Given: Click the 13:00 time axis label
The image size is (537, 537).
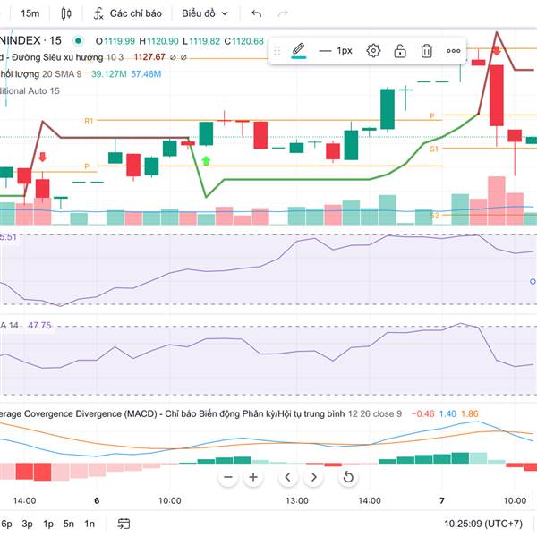Looking at the screenshot, I should click(297, 500).
